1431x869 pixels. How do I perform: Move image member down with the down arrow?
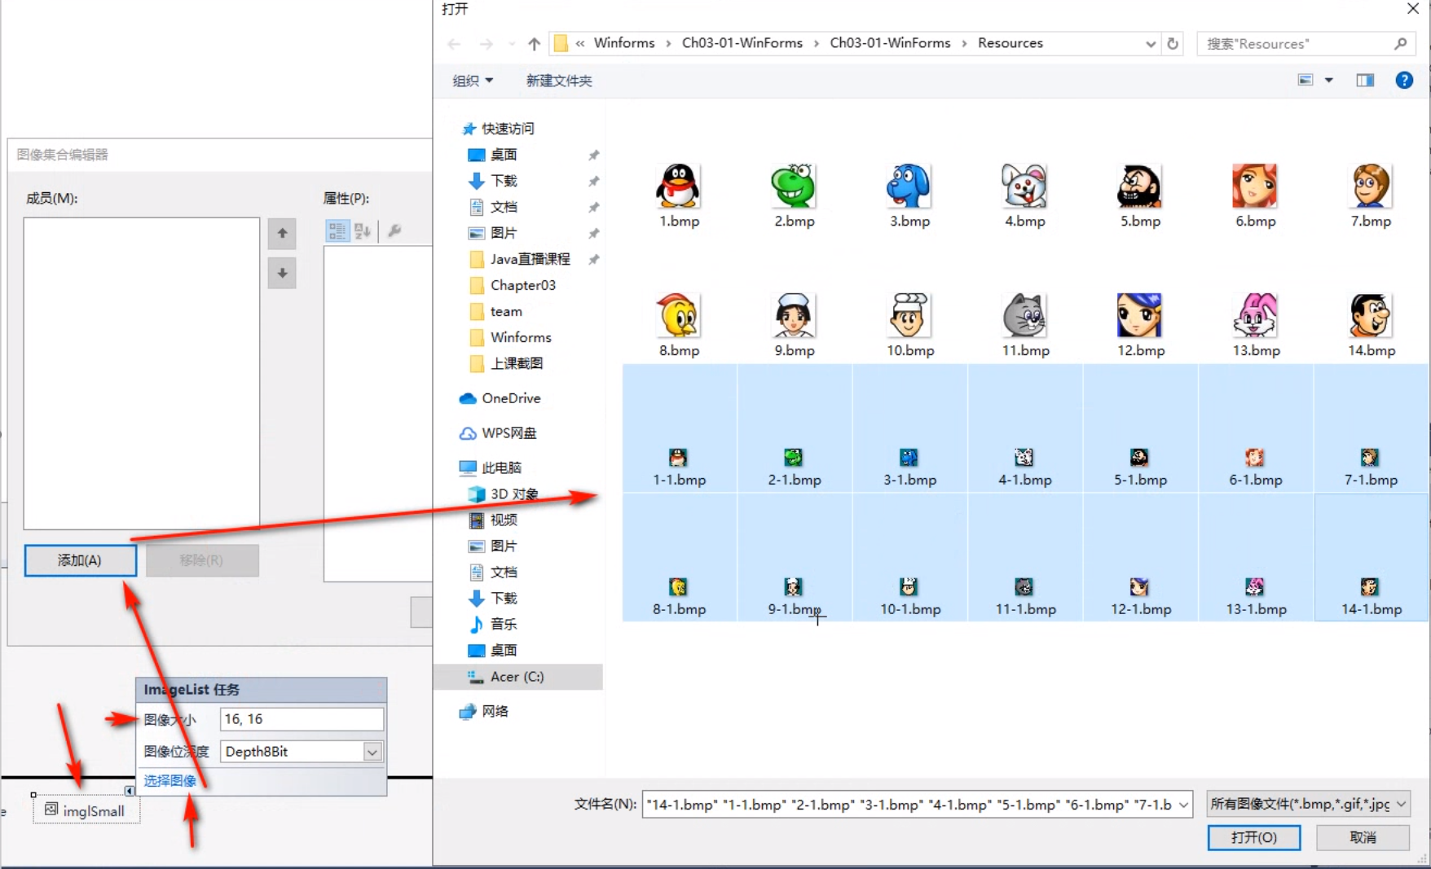[281, 274]
